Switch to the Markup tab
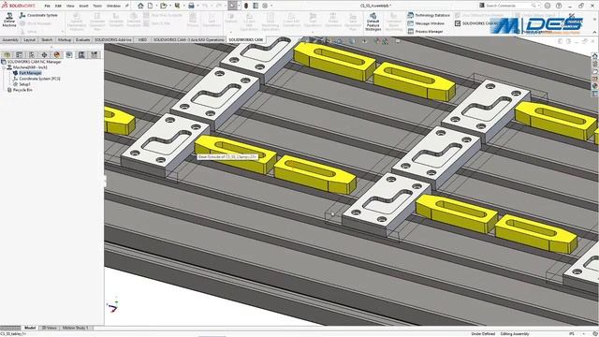599x337 pixels. (x=65, y=39)
